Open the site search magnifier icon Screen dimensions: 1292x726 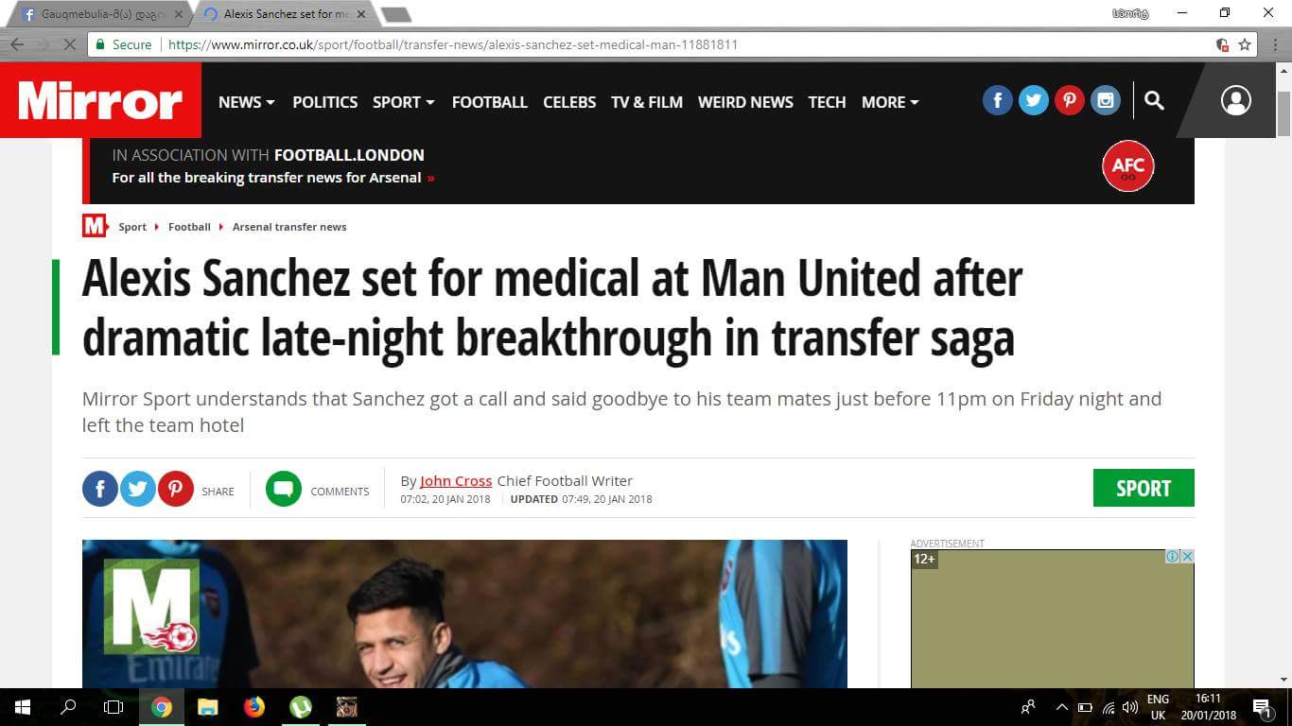coord(1154,100)
